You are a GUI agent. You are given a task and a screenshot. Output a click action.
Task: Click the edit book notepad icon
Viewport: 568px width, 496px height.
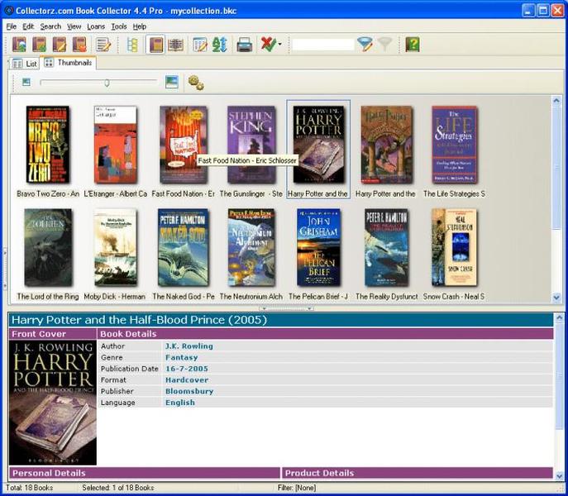[x=103, y=45]
